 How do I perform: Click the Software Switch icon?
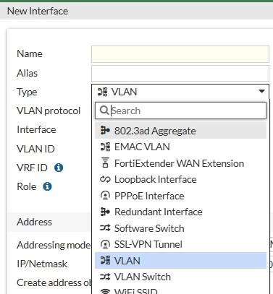[105, 228]
